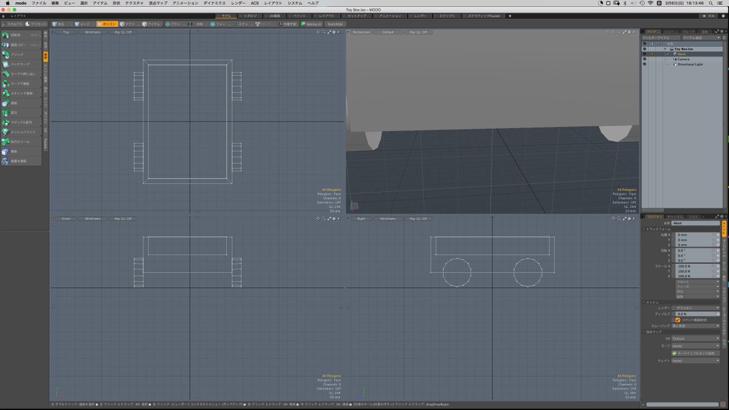Select the メッシュペイント tool

pyautogui.click(x=22, y=132)
